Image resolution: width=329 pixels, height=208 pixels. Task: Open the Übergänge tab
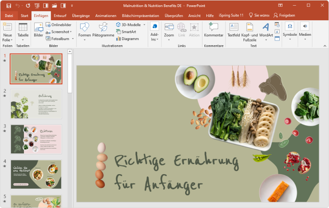tap(81, 16)
